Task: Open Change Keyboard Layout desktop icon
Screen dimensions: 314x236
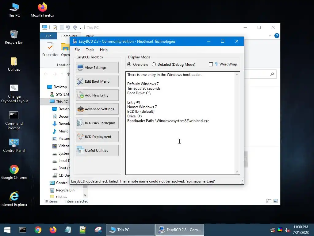Action: pyautogui.click(x=14, y=93)
